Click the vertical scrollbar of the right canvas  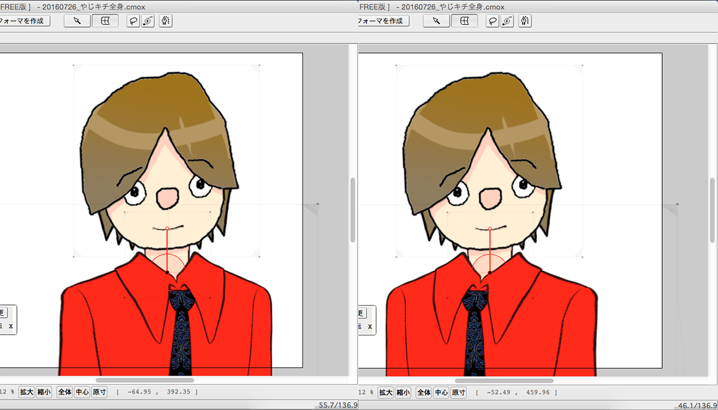coord(712,210)
